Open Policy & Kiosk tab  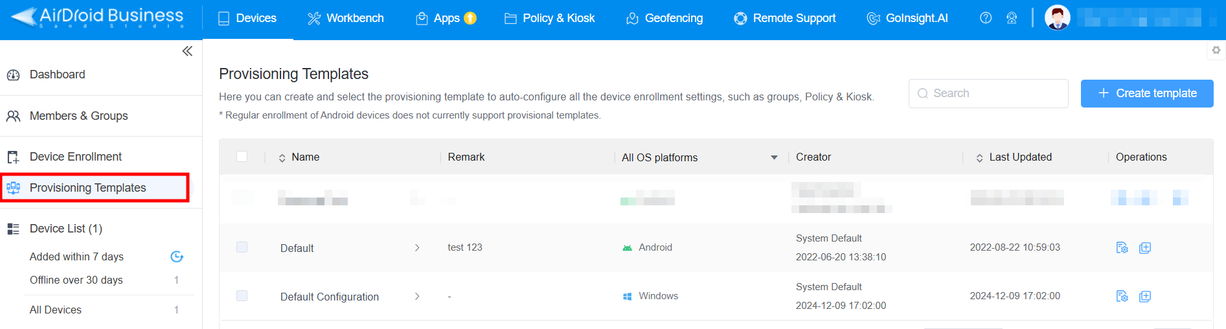(x=549, y=18)
